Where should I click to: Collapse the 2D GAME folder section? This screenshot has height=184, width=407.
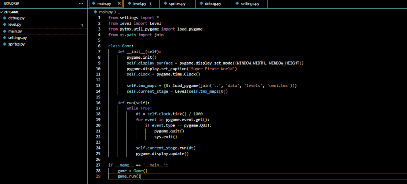(x=12, y=12)
